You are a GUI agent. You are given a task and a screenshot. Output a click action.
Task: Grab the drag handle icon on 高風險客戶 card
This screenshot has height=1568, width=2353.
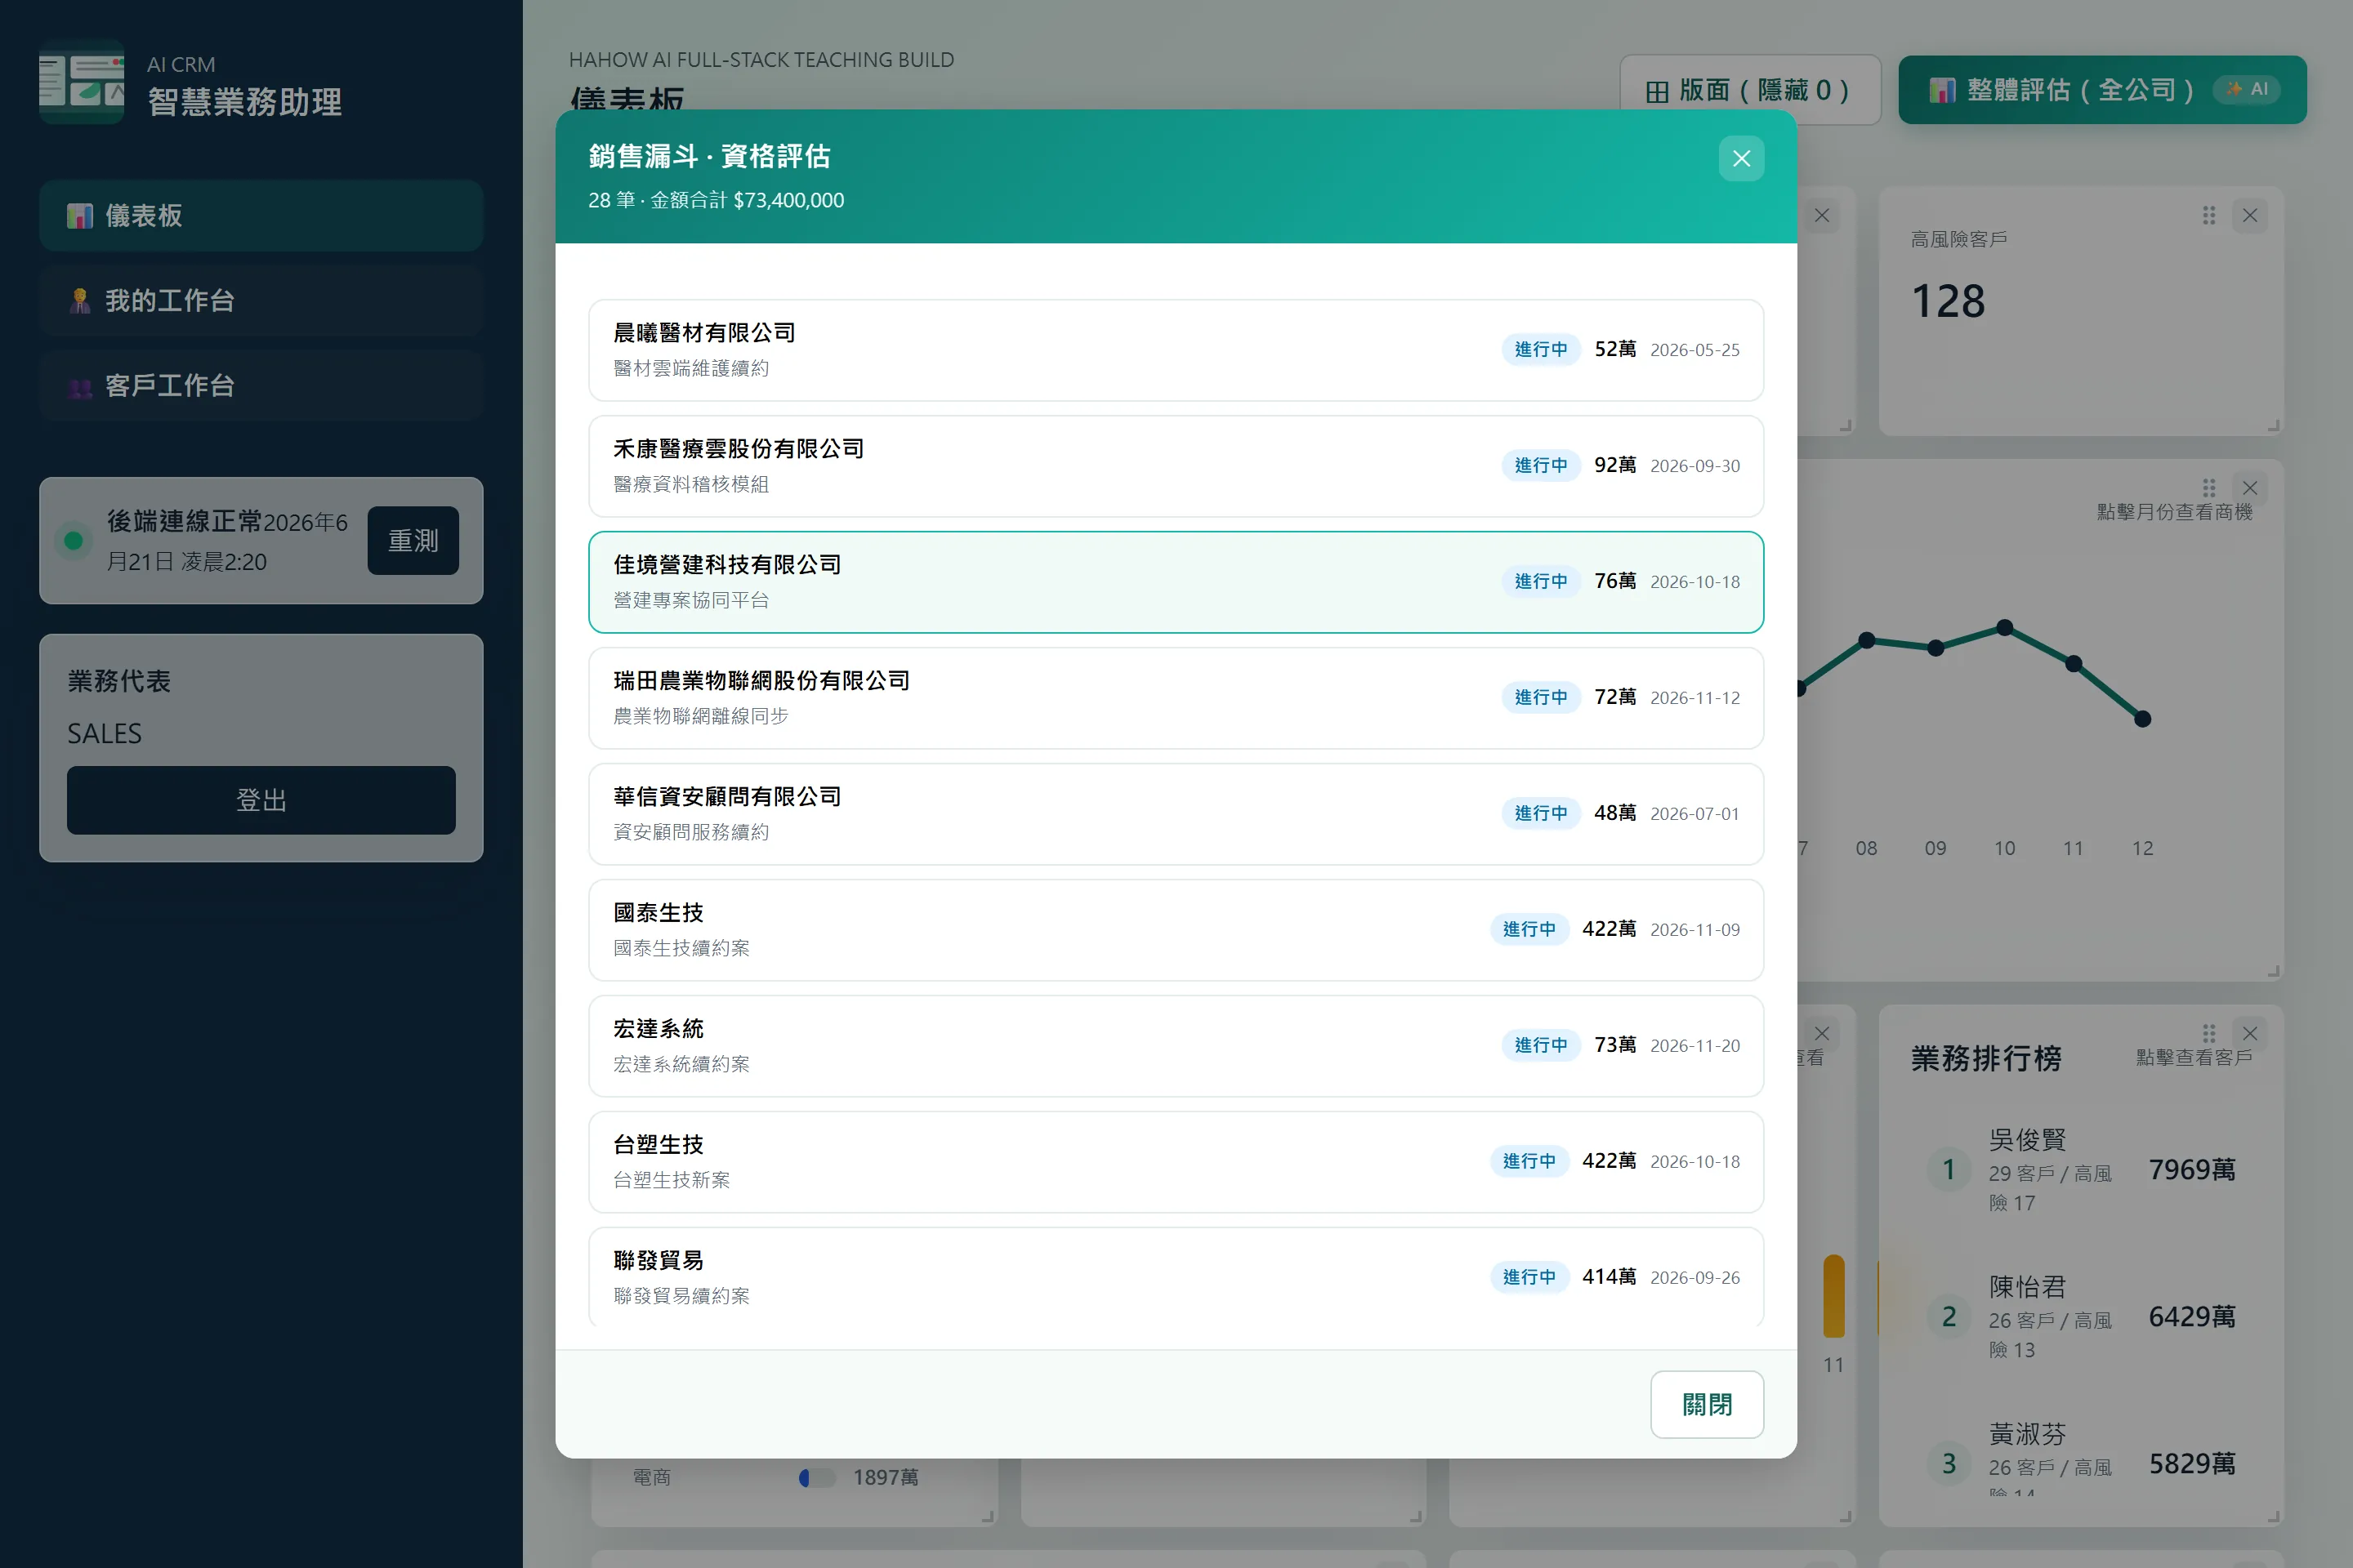click(2209, 215)
